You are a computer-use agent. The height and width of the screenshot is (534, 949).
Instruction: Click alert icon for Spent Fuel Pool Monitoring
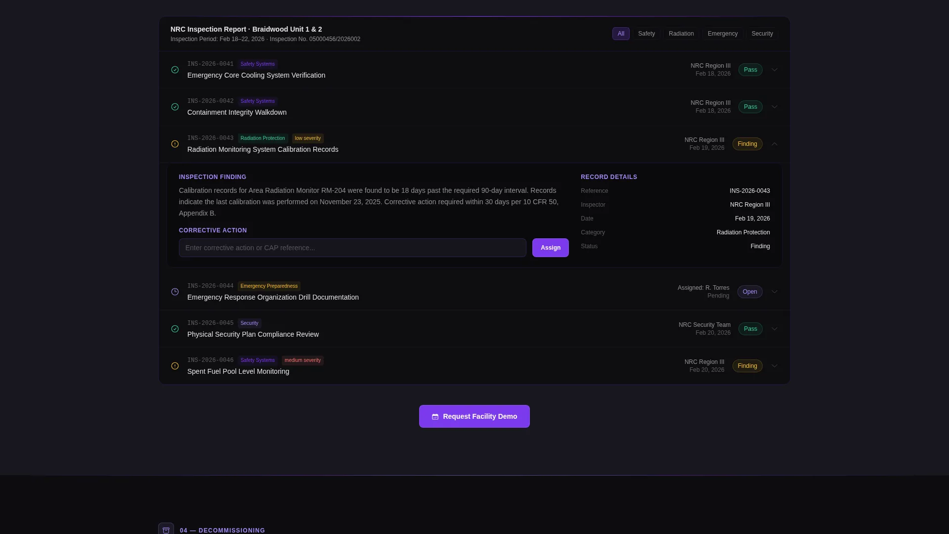[x=175, y=366]
